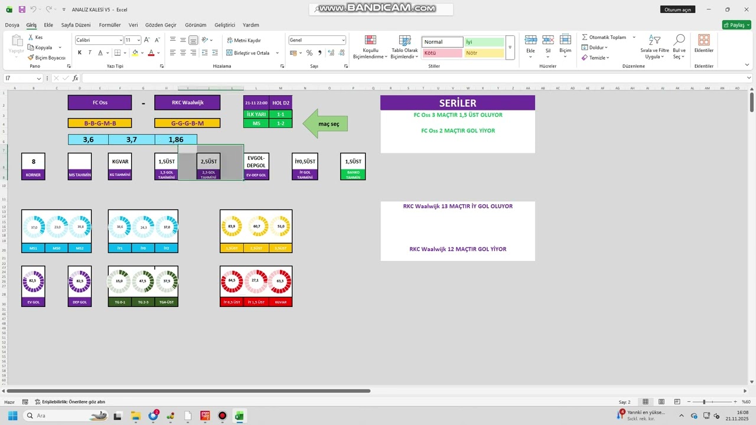Image resolution: width=756 pixels, height=425 pixels.
Task: Switch to Görünüm tab
Action: click(x=195, y=25)
